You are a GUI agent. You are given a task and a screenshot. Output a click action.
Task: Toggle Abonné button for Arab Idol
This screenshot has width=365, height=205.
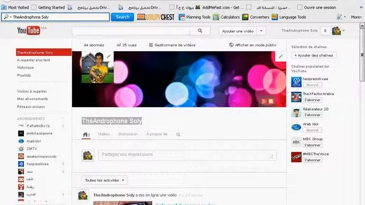(x=313, y=130)
